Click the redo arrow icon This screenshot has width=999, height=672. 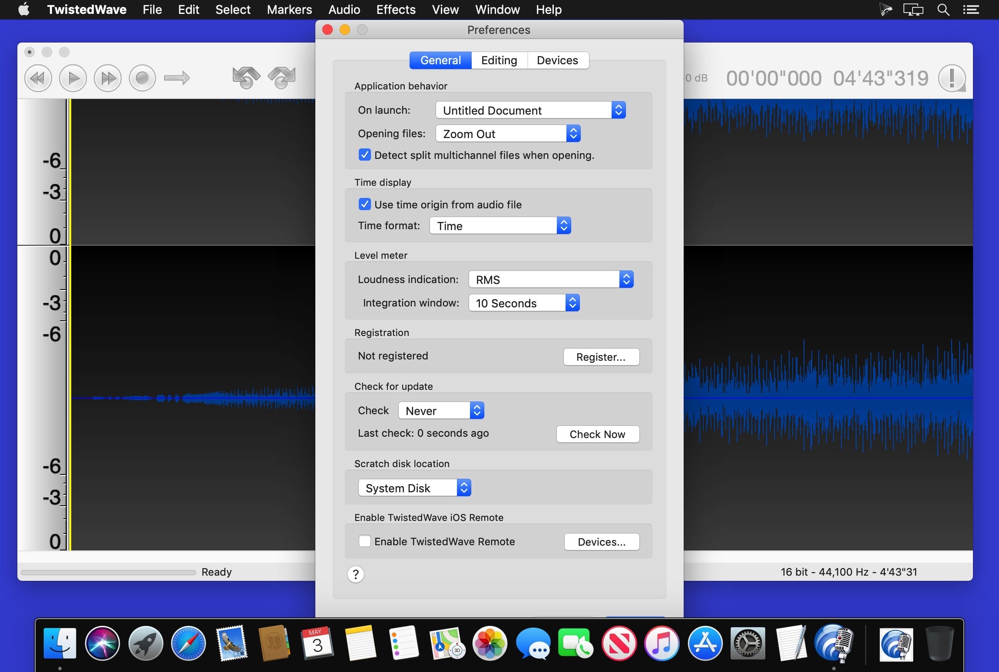point(281,78)
